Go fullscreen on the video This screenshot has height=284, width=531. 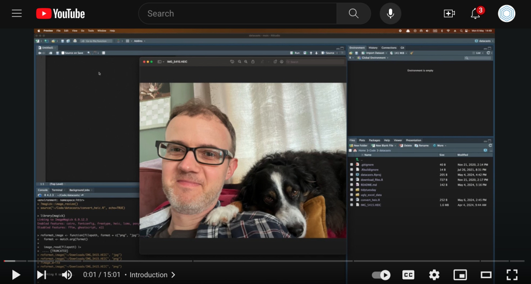tap(512, 275)
